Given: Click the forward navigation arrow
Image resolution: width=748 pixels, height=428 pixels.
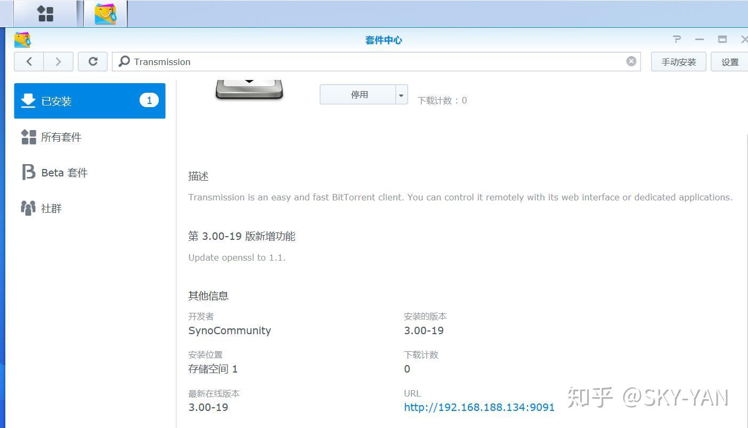Looking at the screenshot, I should click(58, 61).
